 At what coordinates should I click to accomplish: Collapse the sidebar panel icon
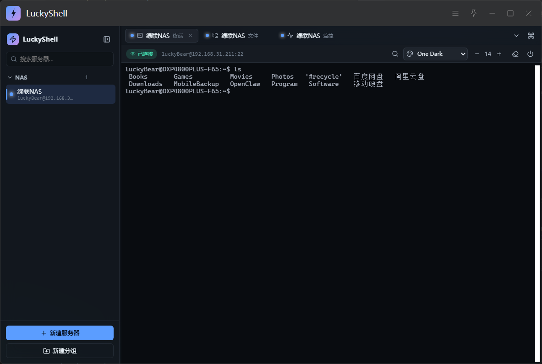pos(107,39)
